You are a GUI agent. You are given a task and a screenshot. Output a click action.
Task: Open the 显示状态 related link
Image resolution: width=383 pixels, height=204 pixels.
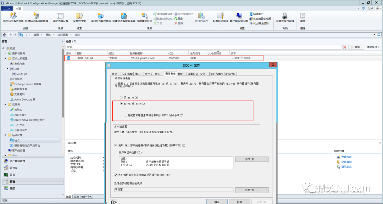346,167
